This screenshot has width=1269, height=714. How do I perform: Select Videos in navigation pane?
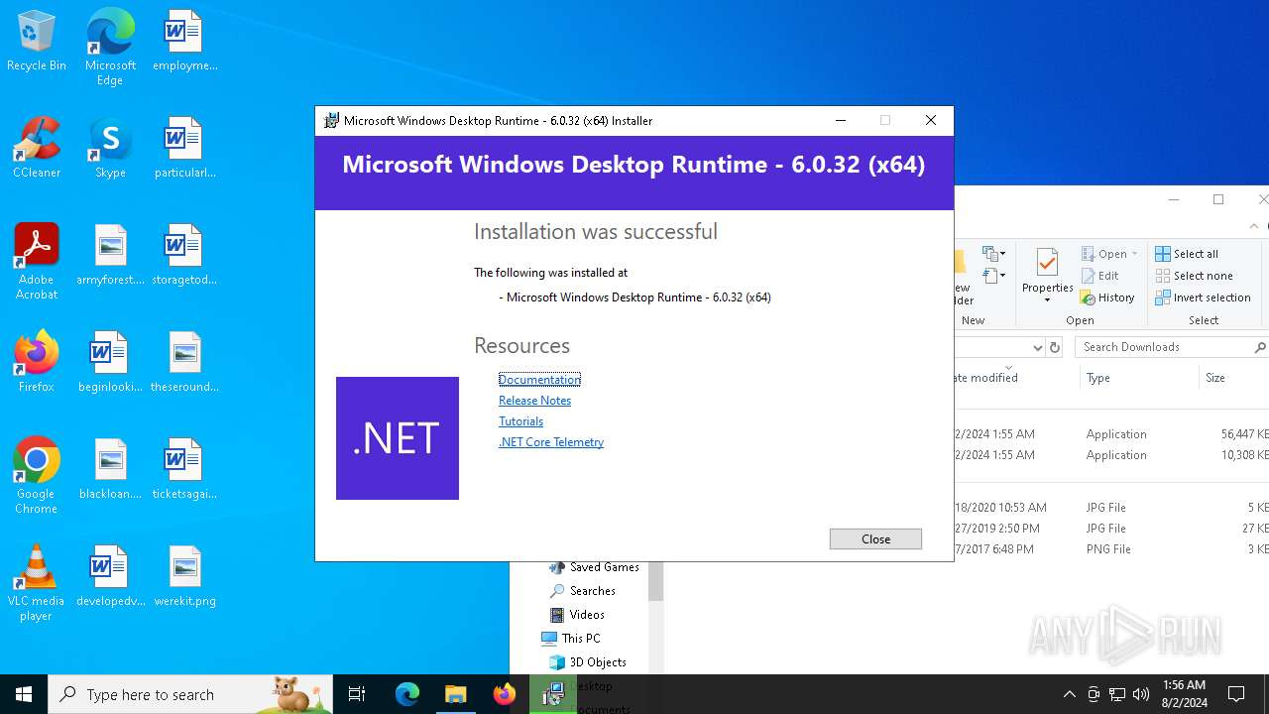coord(576,615)
